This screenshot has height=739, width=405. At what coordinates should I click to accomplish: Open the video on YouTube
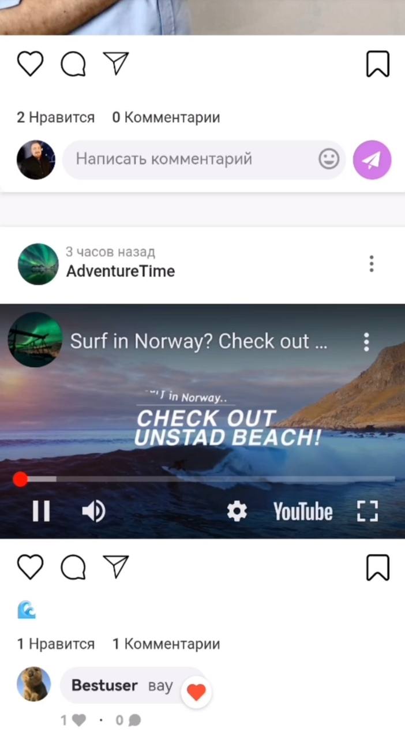303,512
